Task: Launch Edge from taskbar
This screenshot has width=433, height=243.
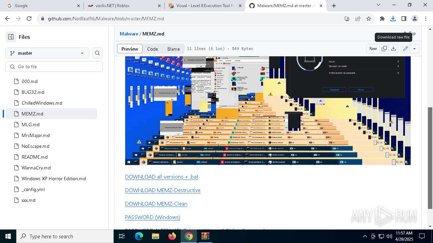Action: [x=139, y=236]
